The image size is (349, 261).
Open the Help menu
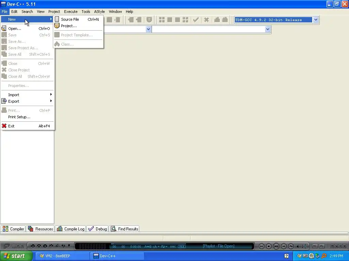pos(129,12)
